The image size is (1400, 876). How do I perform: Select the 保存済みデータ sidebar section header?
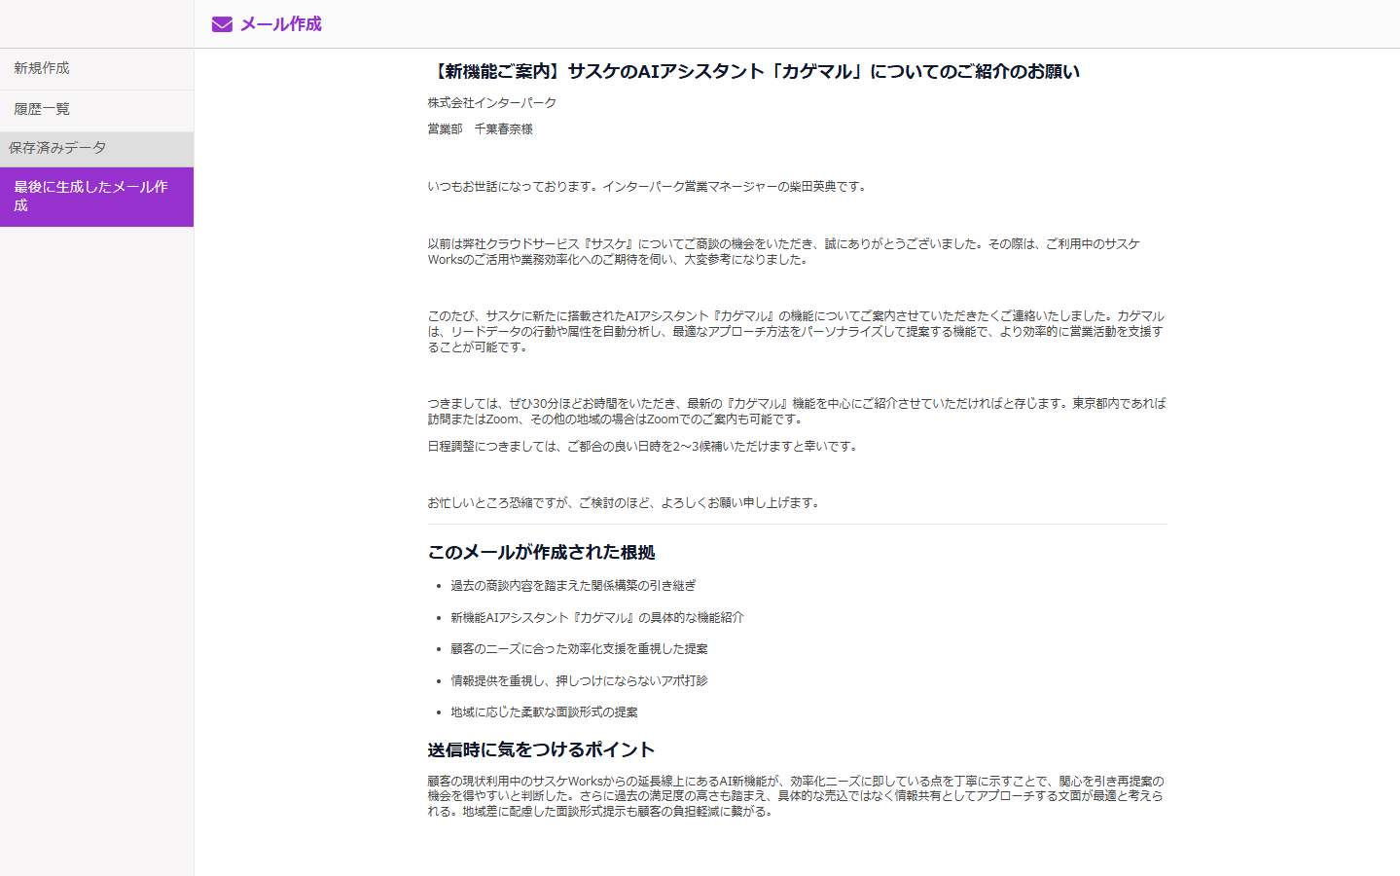[x=57, y=148]
